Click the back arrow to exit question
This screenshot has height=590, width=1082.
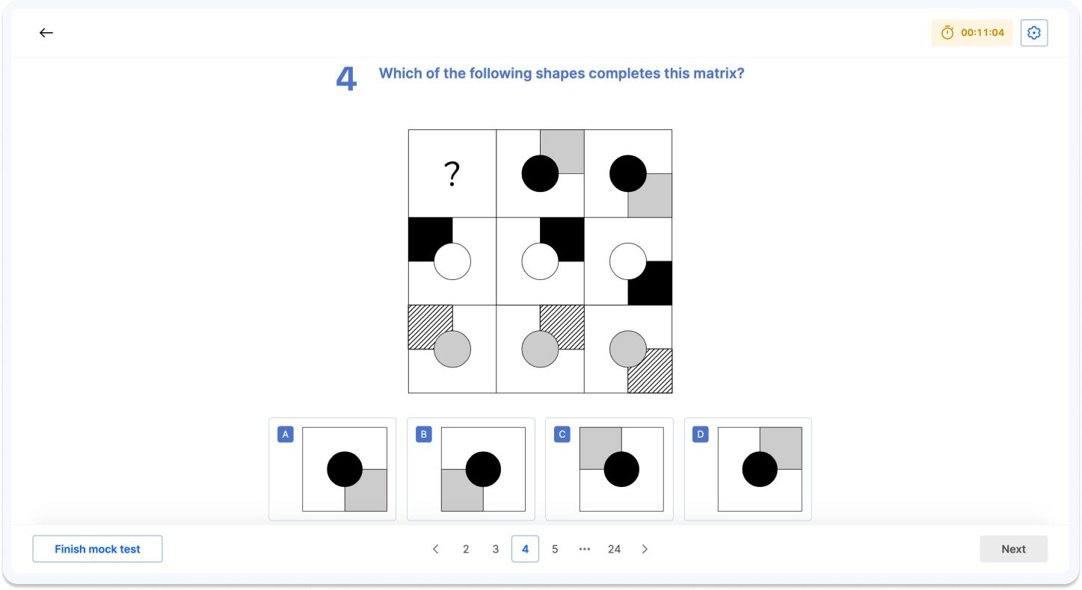[46, 33]
